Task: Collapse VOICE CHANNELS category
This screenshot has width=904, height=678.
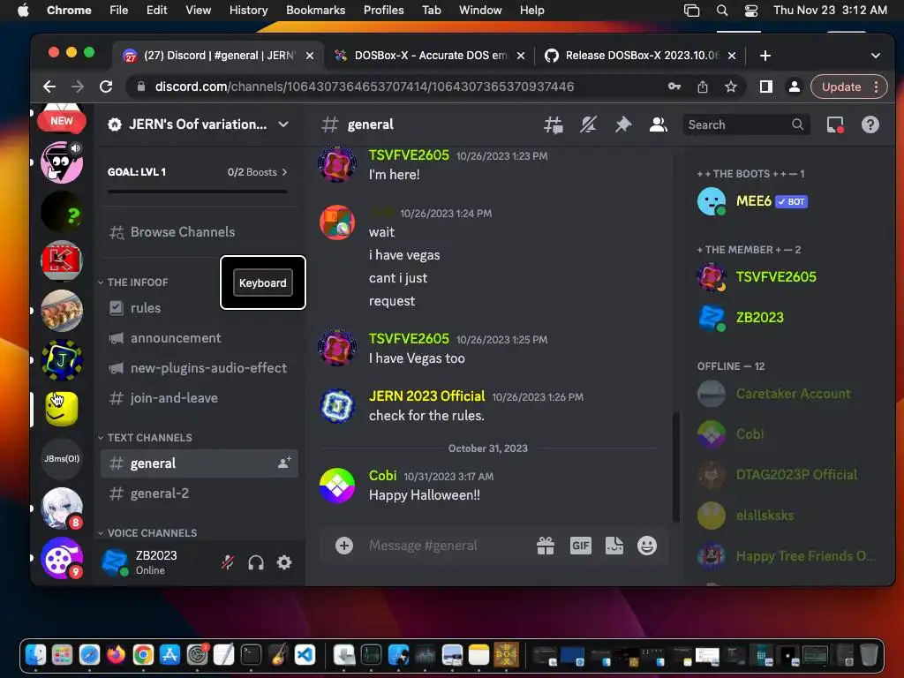Action: click(147, 532)
